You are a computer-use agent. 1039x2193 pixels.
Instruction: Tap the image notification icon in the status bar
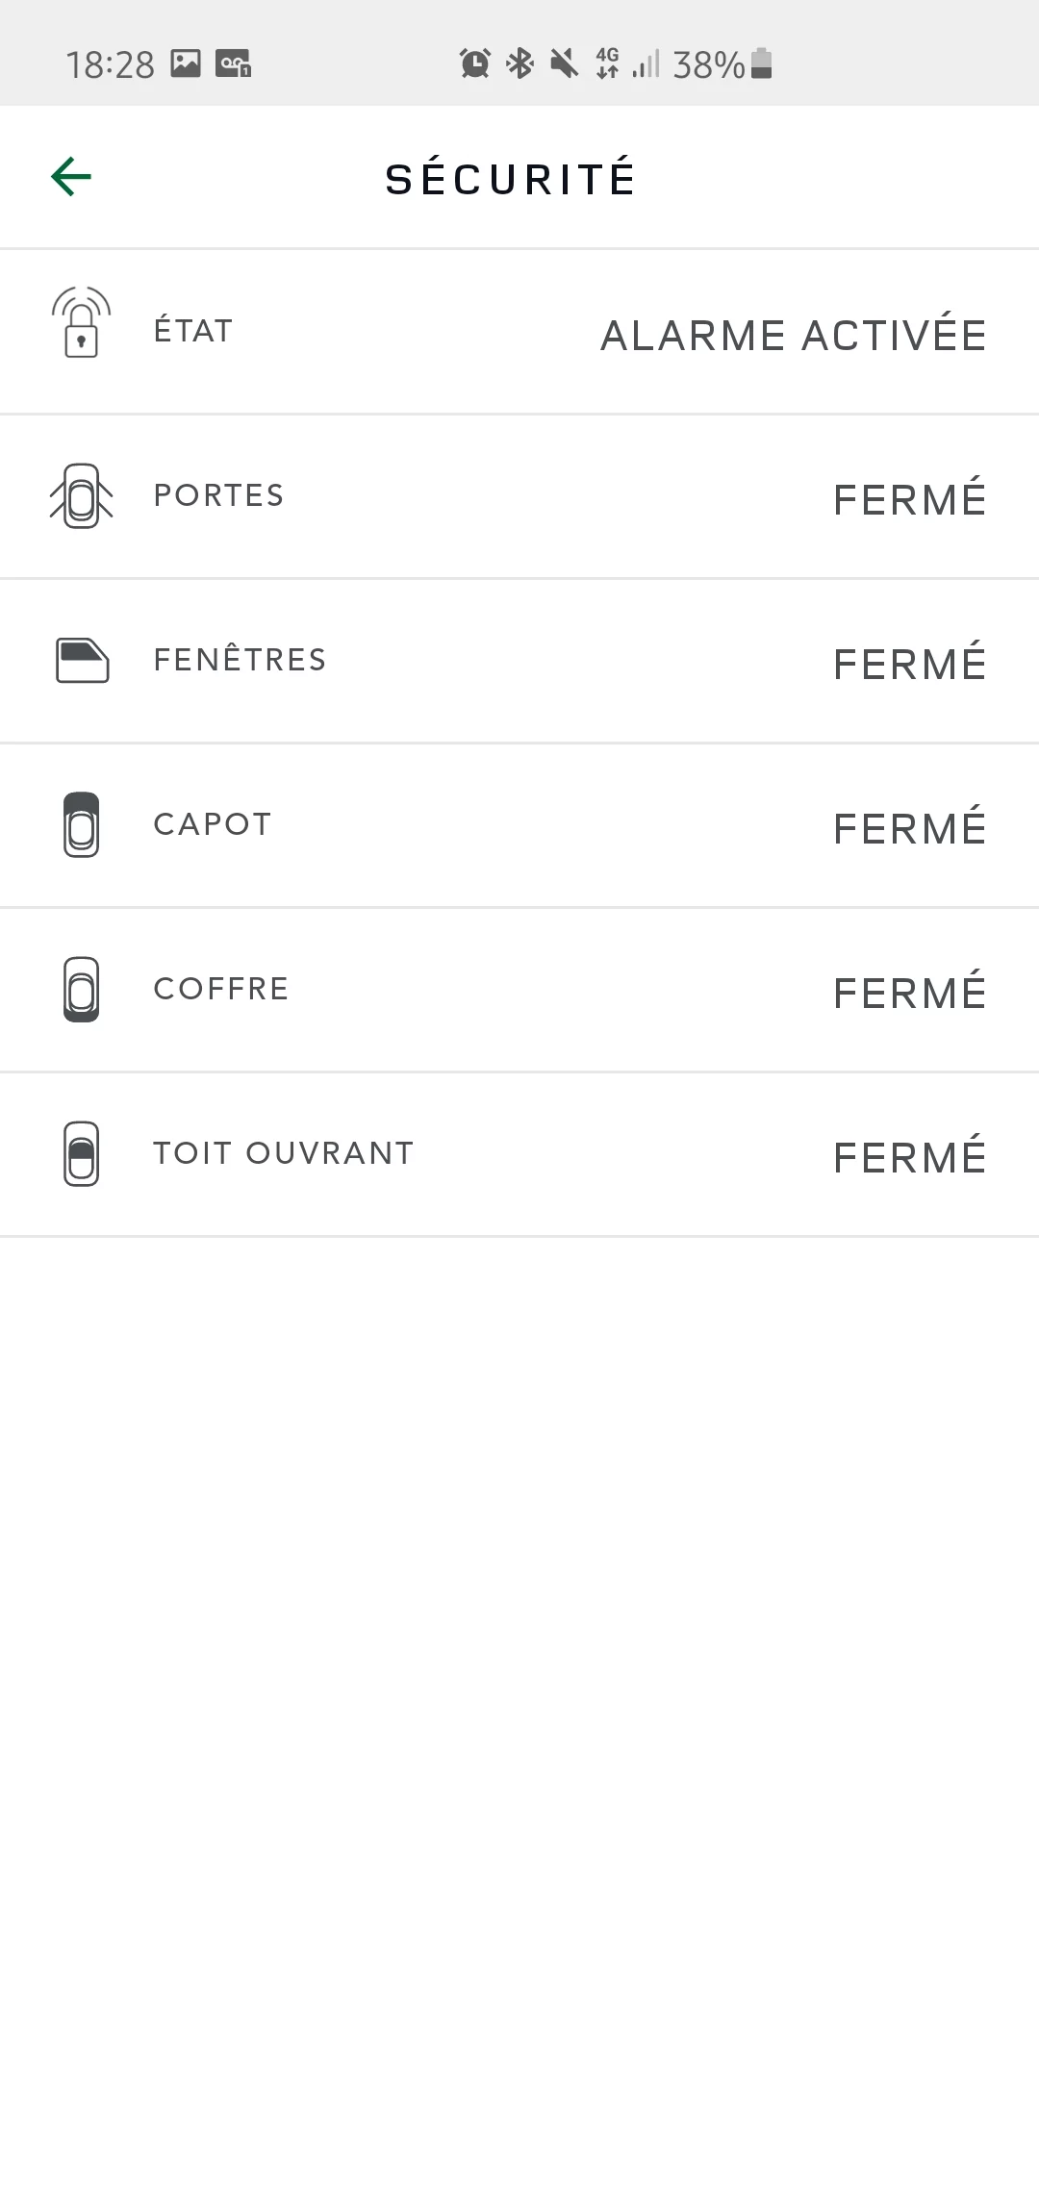pyautogui.click(x=186, y=63)
